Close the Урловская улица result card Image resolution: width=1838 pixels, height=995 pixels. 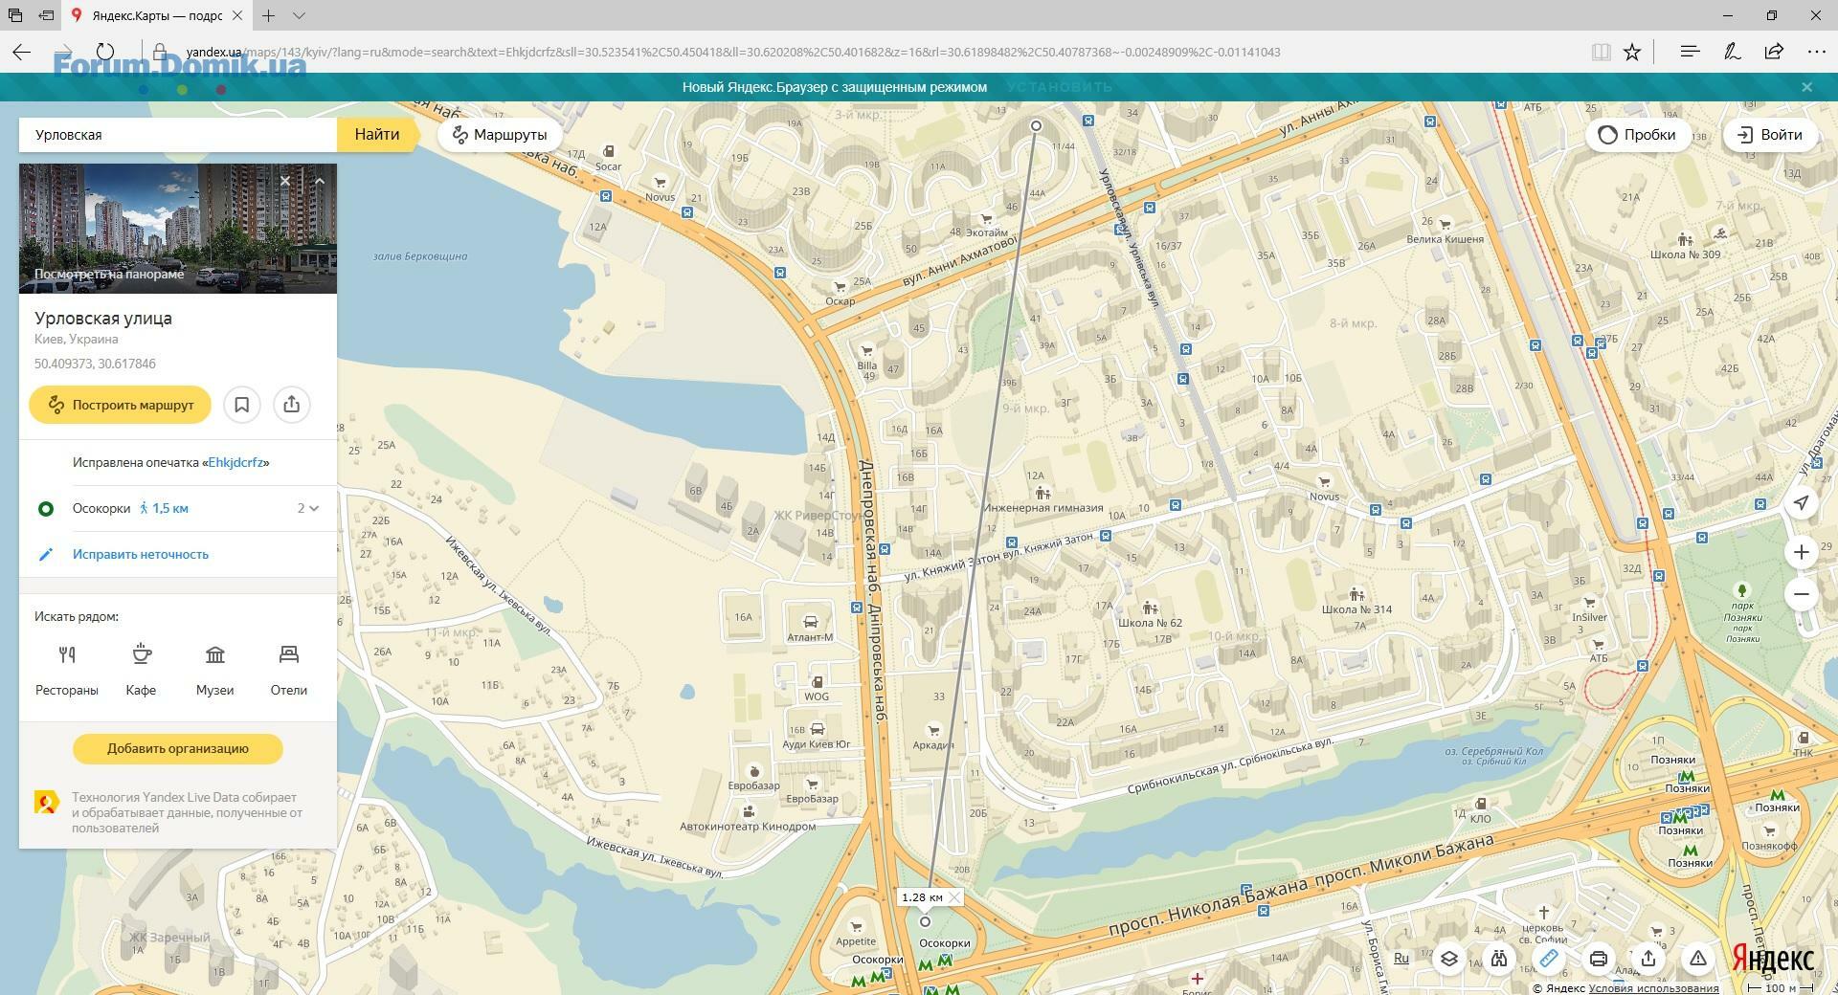coord(285,181)
